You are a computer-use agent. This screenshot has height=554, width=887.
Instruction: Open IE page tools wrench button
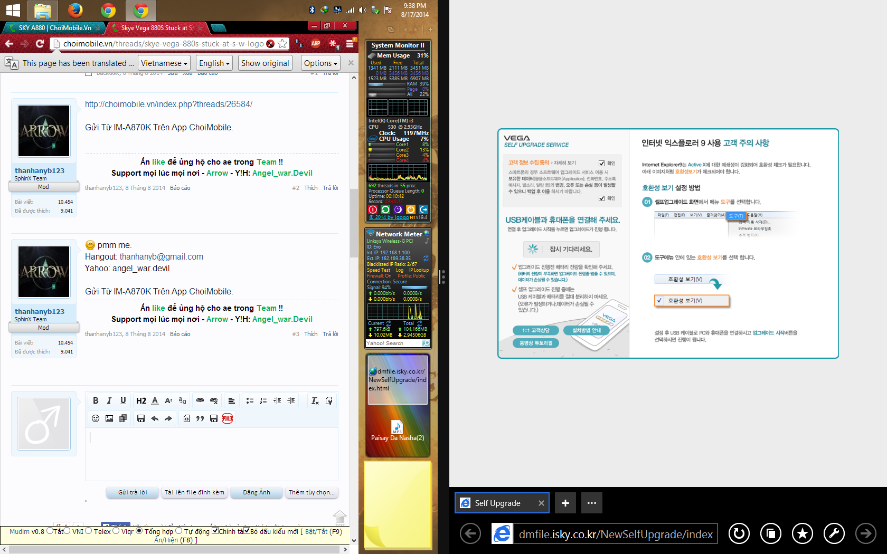pyautogui.click(x=834, y=534)
